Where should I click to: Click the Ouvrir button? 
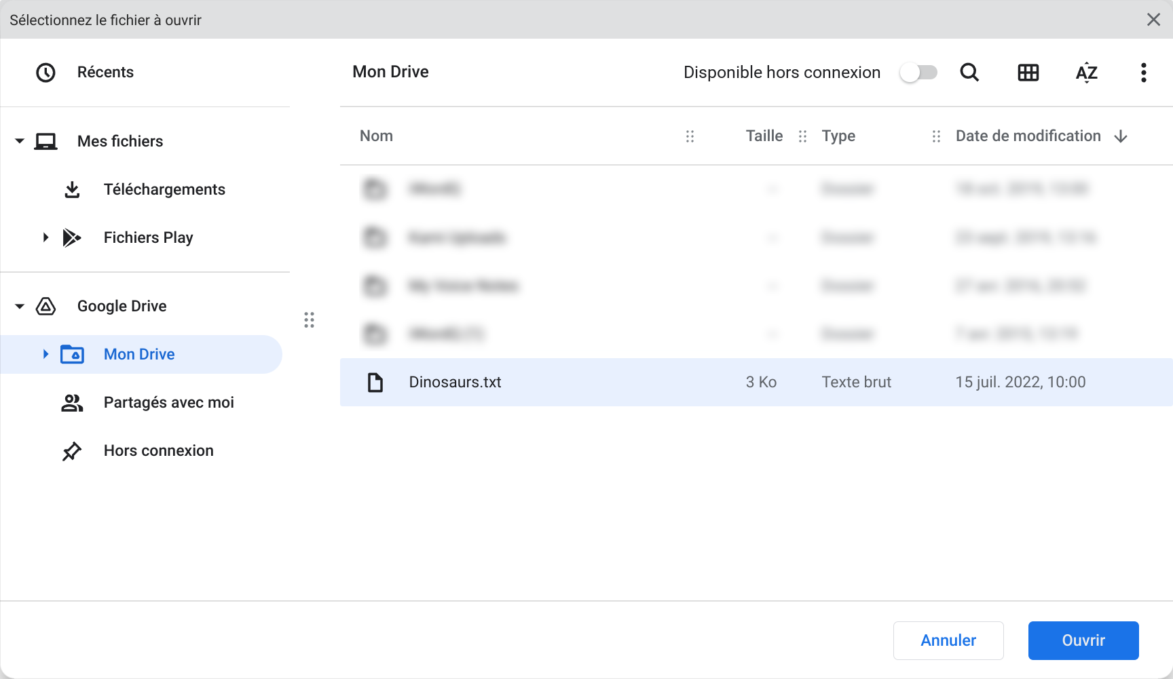(1083, 640)
